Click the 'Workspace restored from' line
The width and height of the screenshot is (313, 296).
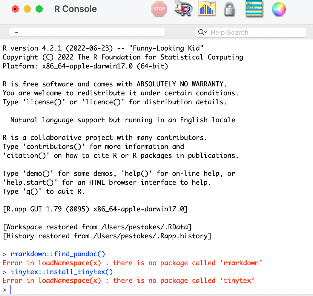(x=97, y=227)
